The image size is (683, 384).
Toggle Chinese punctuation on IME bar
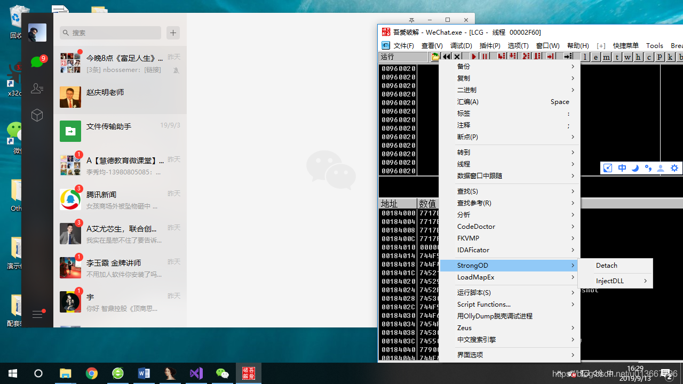(648, 168)
